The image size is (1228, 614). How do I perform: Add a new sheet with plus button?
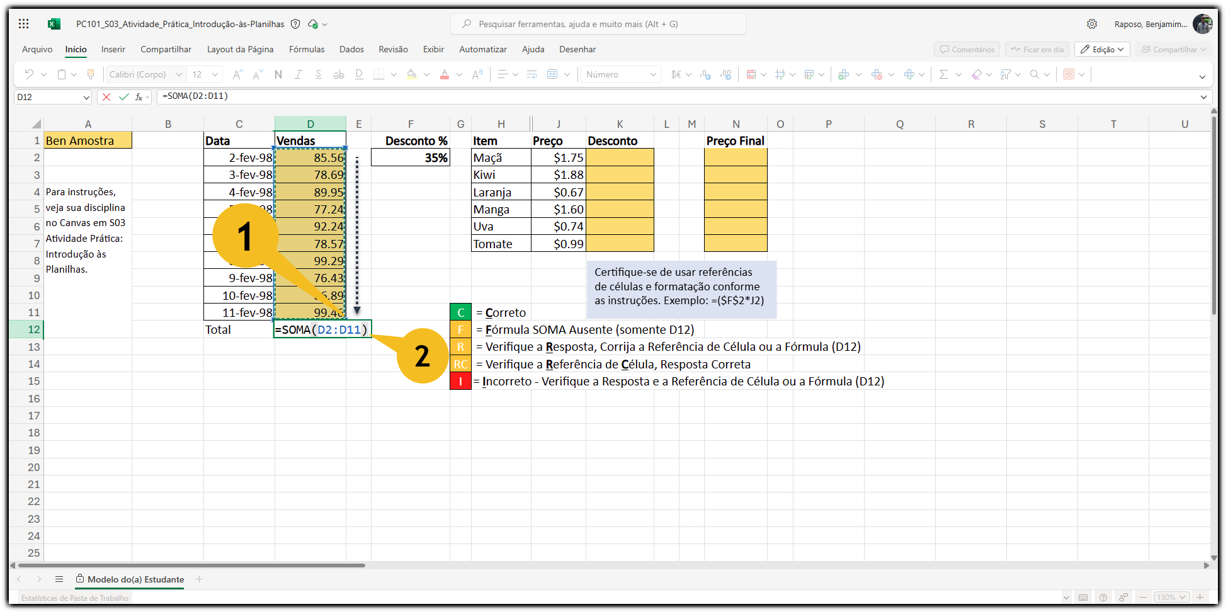point(199,579)
